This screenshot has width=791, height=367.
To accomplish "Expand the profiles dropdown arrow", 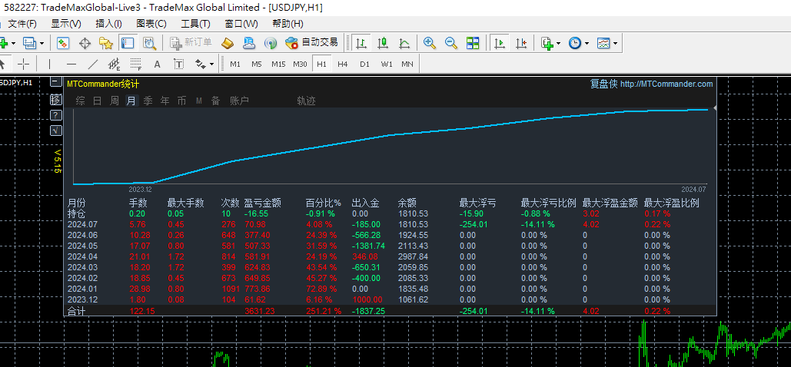I will pyautogui.click(x=42, y=43).
